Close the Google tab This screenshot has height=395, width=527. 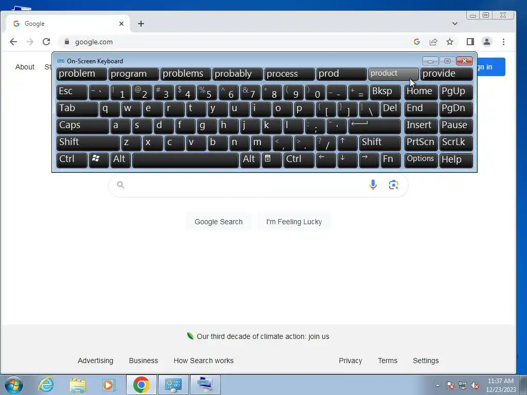tap(121, 24)
